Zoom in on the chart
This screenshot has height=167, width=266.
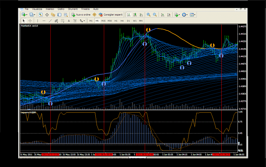pyautogui.click(x=149, y=15)
